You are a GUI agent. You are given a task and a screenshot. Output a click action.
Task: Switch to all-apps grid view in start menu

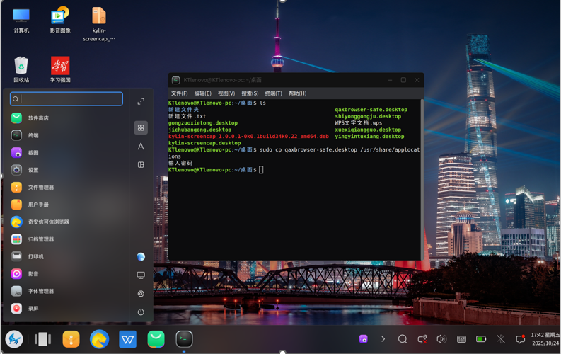(x=141, y=127)
